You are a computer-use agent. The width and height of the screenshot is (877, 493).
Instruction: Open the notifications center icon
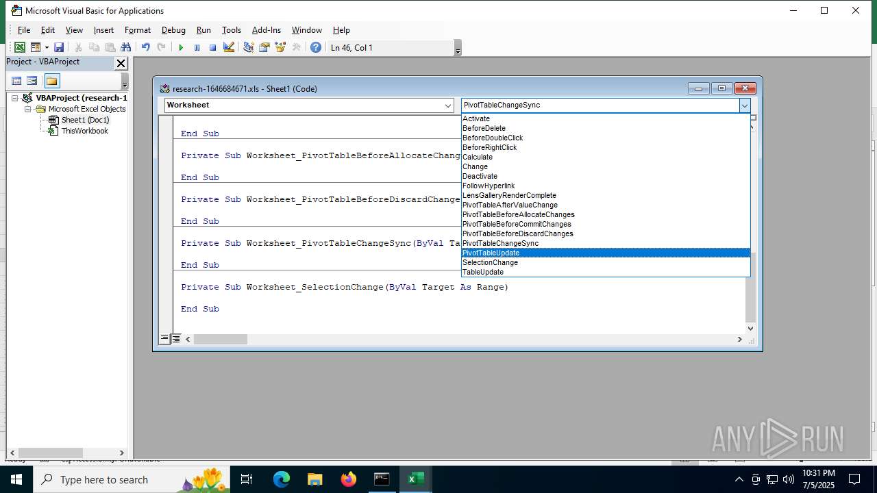tap(854, 479)
